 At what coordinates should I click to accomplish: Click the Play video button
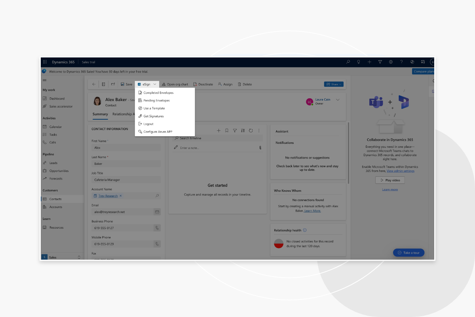point(390,180)
